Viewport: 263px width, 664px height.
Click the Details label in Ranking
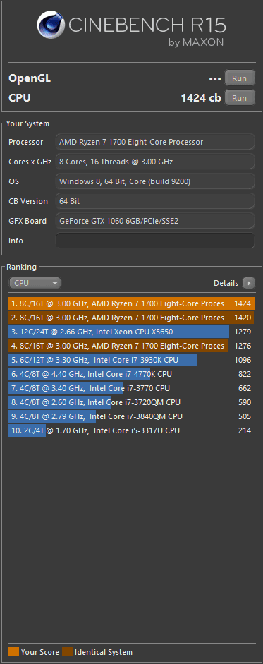(x=226, y=283)
